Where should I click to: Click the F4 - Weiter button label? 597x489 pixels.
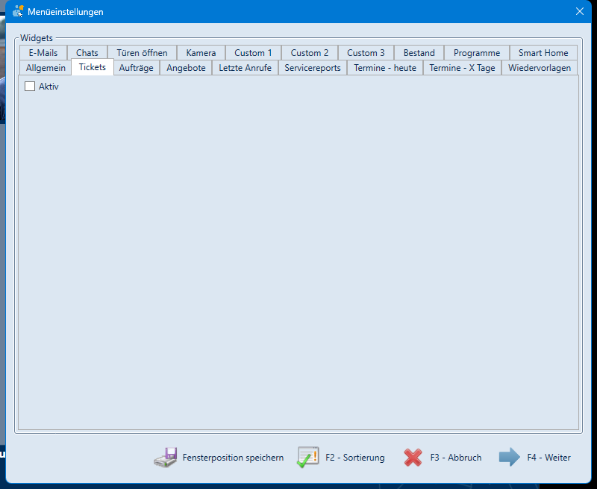coord(548,458)
